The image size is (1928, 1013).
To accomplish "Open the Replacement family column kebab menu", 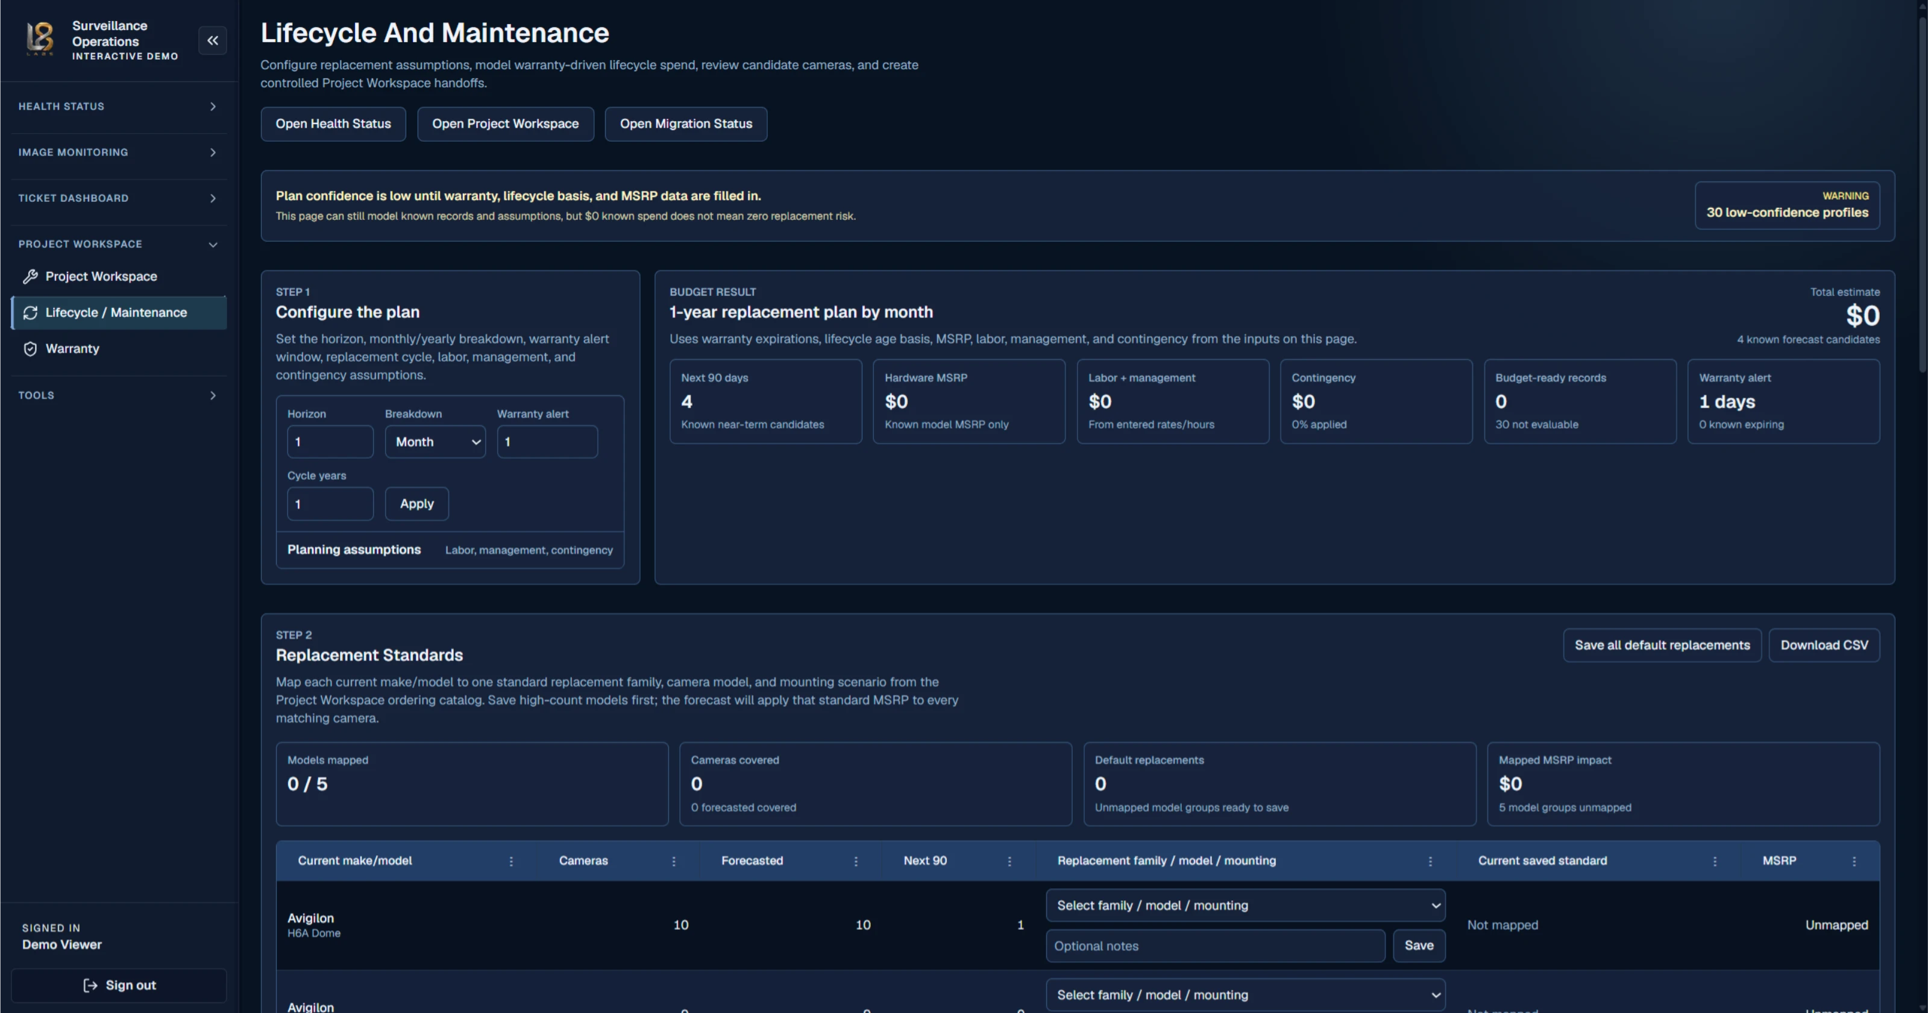I will click(1430, 861).
